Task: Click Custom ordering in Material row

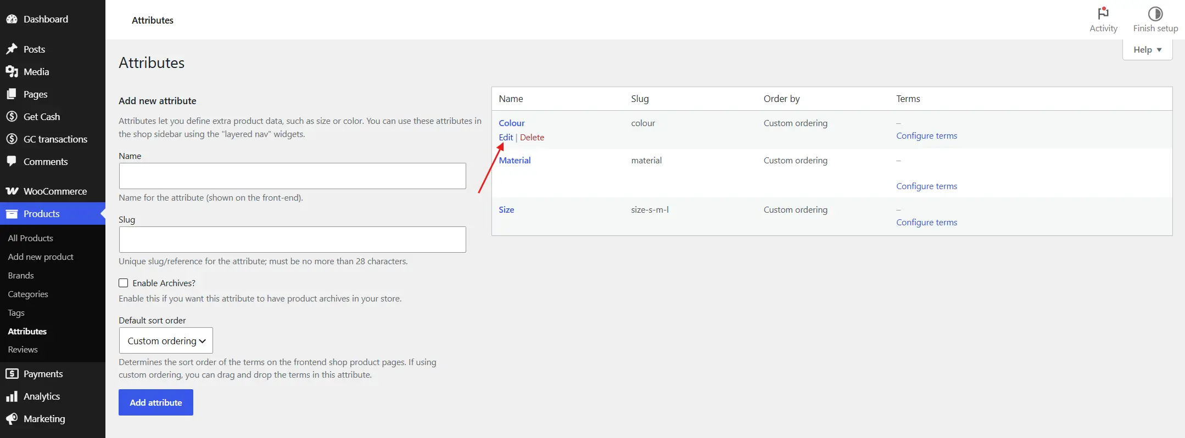Action: 795,161
